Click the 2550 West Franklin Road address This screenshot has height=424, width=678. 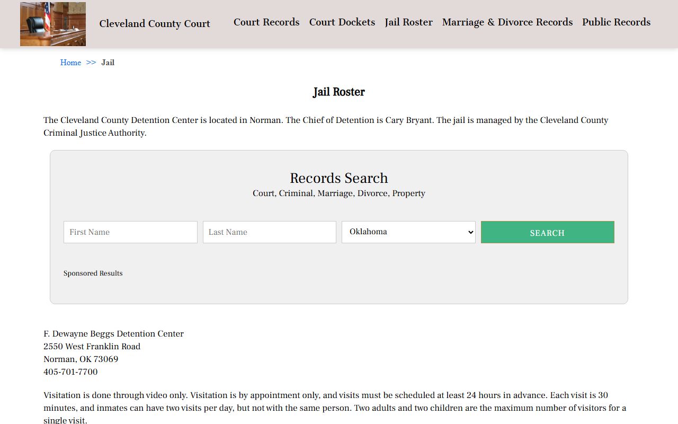tap(92, 347)
